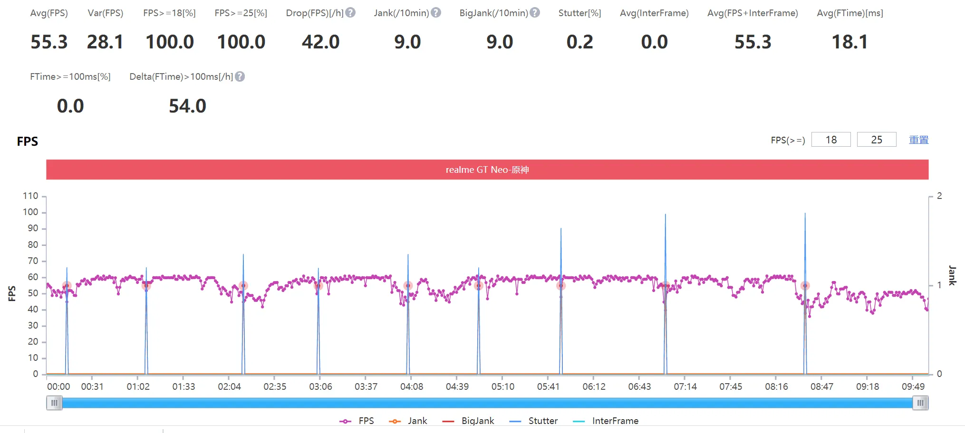The image size is (965, 433).
Task: Open help icon beside Jank(/10min)
Action: (436, 13)
